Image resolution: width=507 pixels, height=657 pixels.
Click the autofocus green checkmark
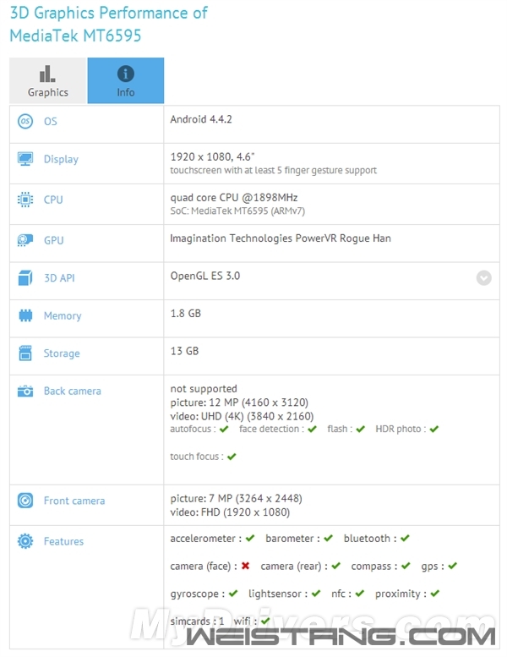pyautogui.click(x=224, y=429)
